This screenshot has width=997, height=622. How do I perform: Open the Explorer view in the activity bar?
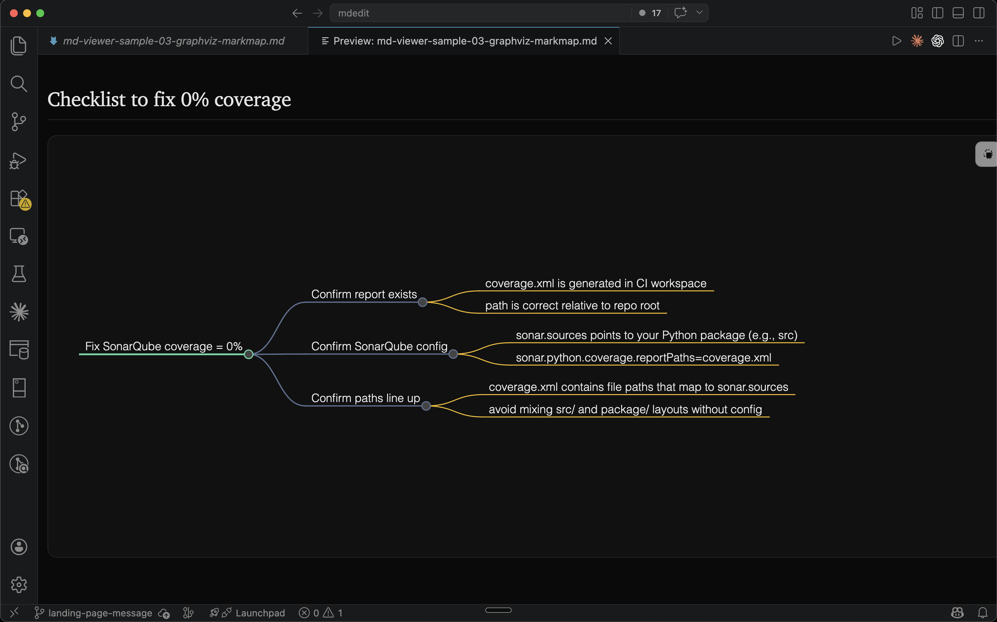(x=18, y=45)
